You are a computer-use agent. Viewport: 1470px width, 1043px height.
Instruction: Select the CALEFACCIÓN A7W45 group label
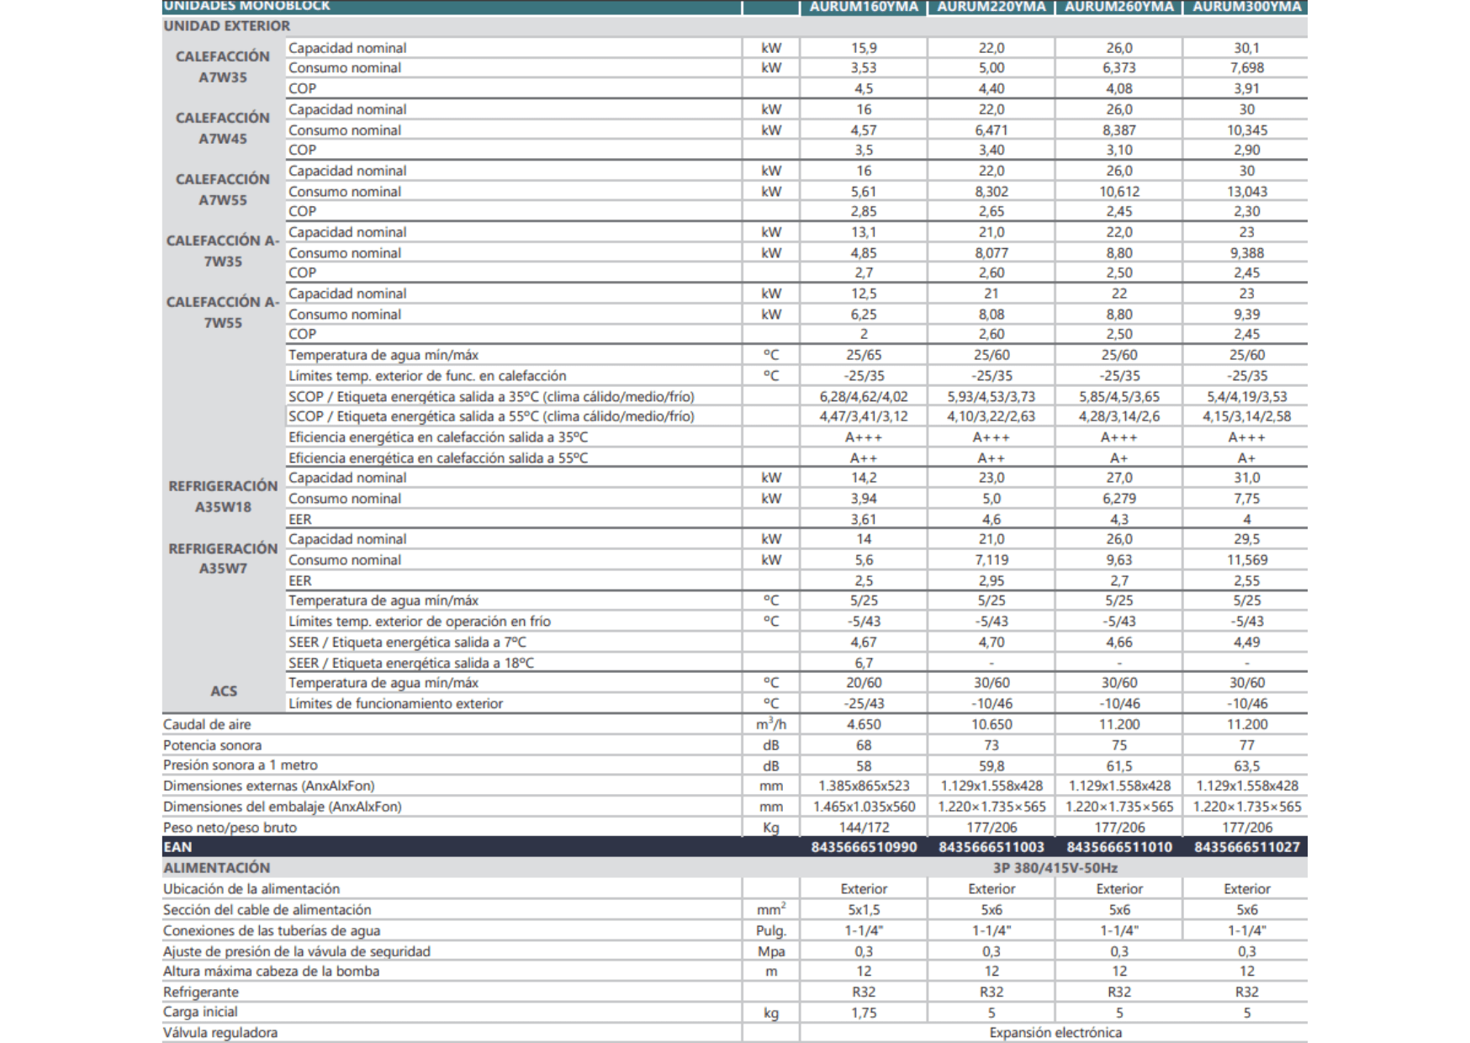pyautogui.click(x=223, y=129)
